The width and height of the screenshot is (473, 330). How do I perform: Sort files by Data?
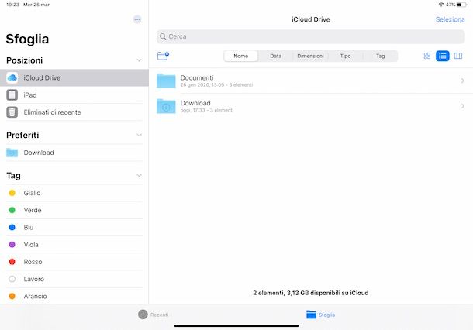tap(275, 56)
